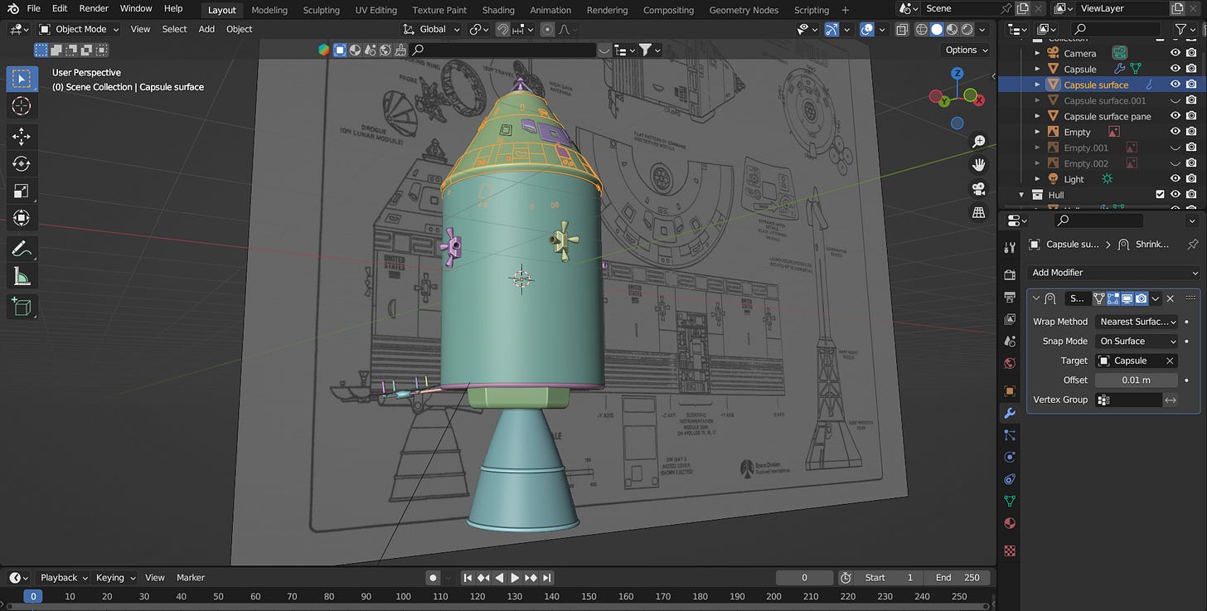Image resolution: width=1207 pixels, height=611 pixels.
Task: Open the Render menu
Action: point(94,8)
